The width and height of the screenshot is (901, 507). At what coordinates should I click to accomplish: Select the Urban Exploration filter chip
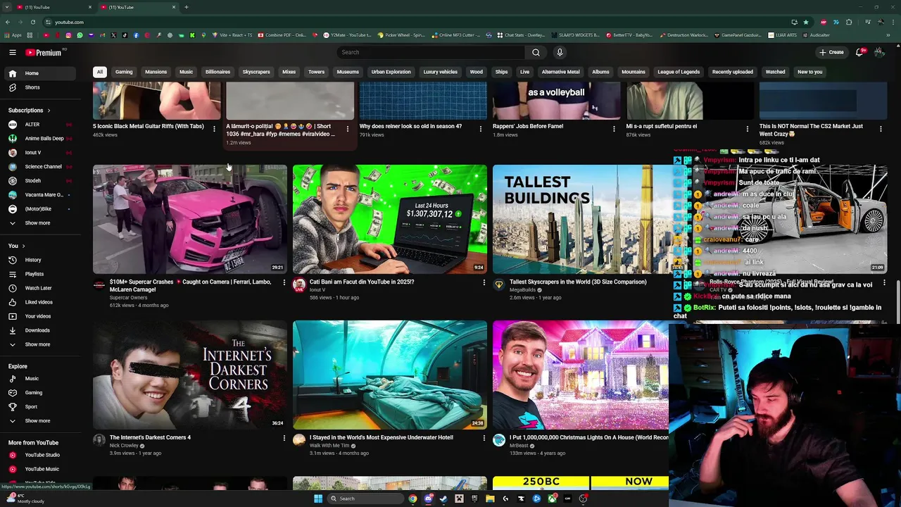coord(391,72)
